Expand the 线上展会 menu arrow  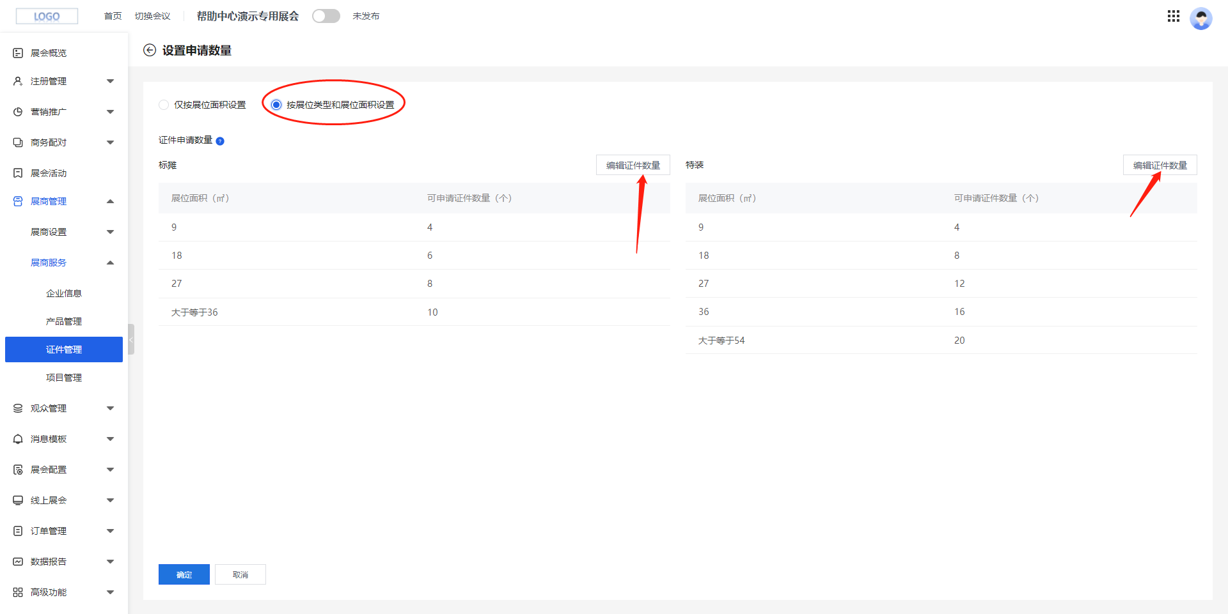(x=110, y=500)
